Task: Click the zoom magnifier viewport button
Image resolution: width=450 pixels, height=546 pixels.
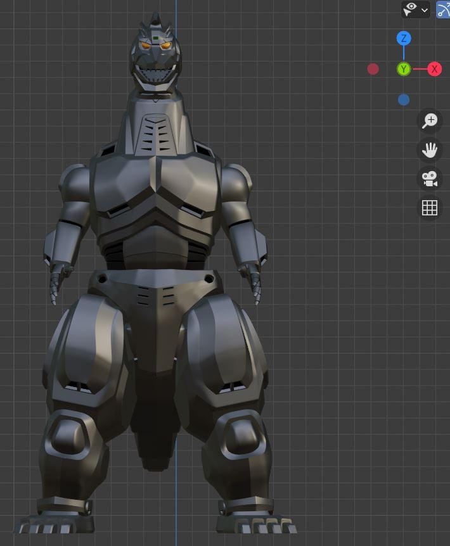Action: [x=430, y=121]
